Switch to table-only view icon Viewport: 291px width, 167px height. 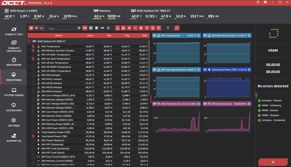[37, 28]
